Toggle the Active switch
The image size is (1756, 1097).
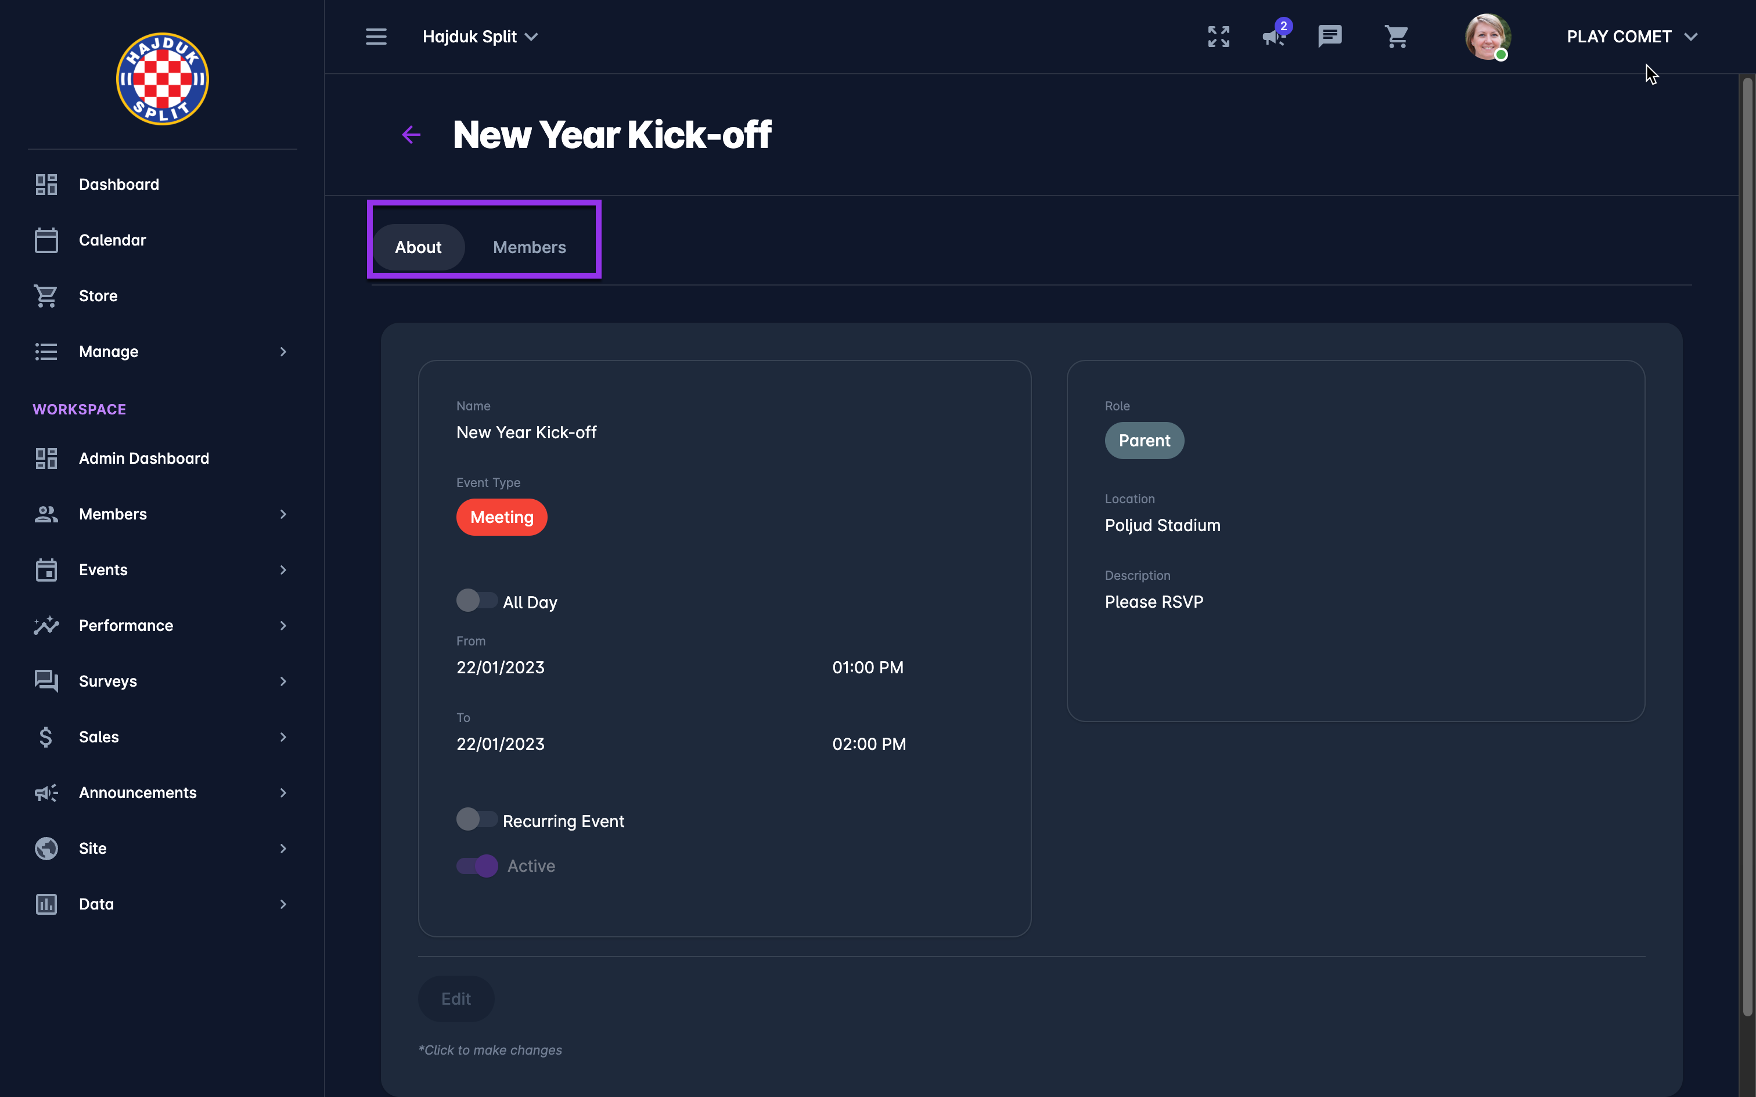477,865
